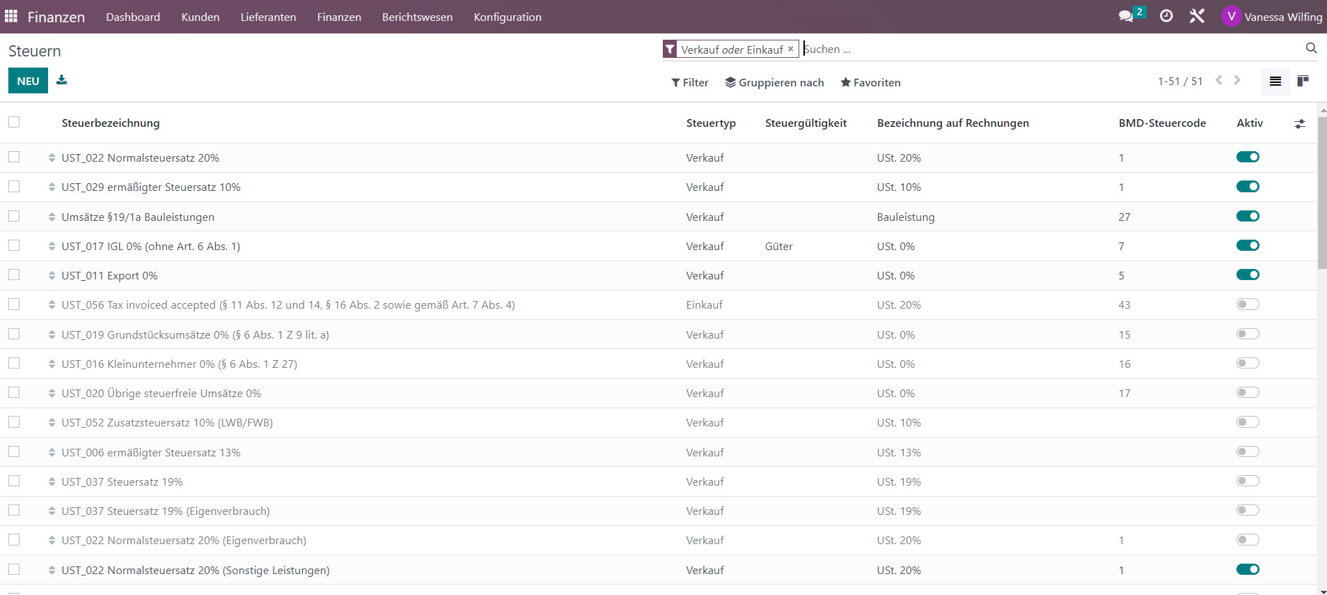The image size is (1327, 595).
Task: Tick checkbox for Umsätze §19/1a Bauleistungen
Action: [14, 216]
